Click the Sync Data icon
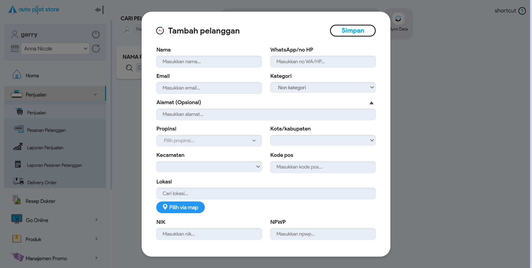This screenshot has height=268, width=532. (398, 19)
